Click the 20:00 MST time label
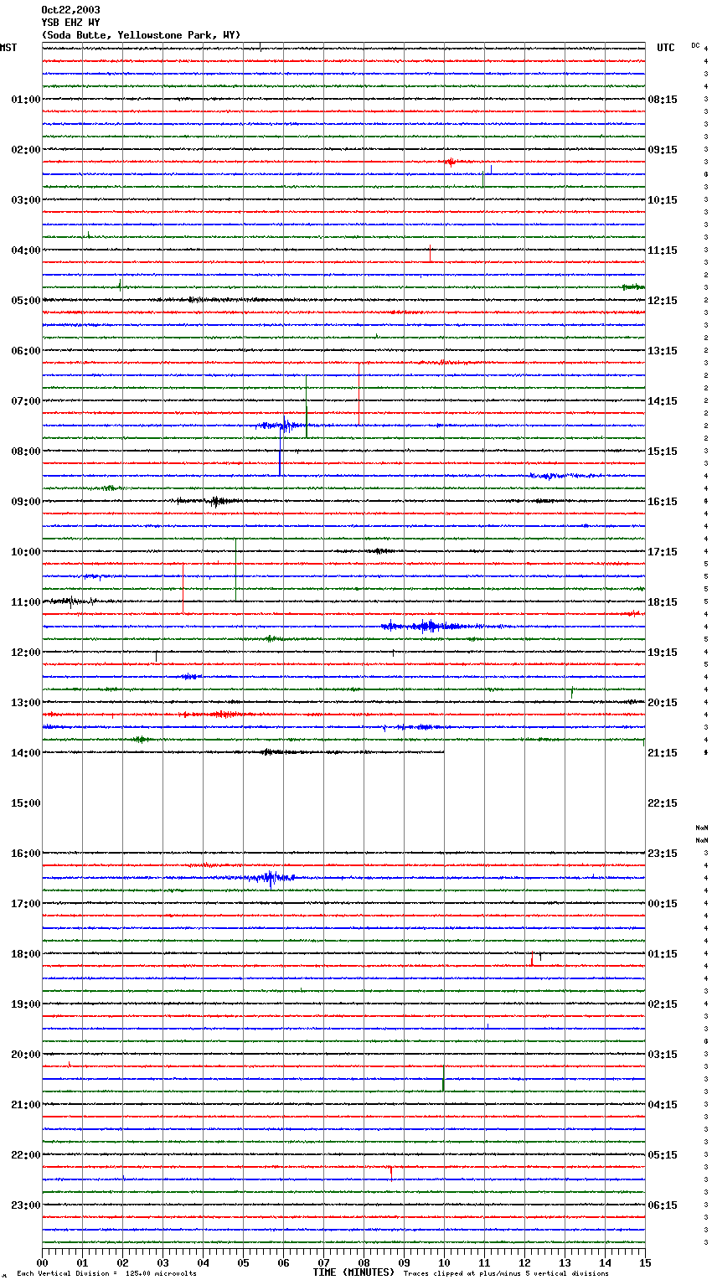Viewport: 712px width, 1285px height. pyautogui.click(x=26, y=1055)
